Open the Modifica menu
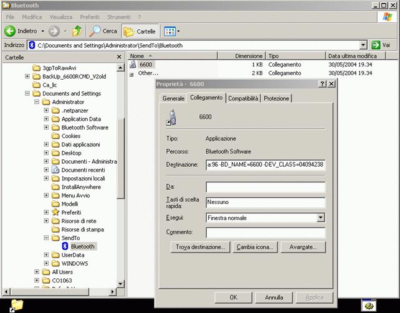 click(32, 17)
